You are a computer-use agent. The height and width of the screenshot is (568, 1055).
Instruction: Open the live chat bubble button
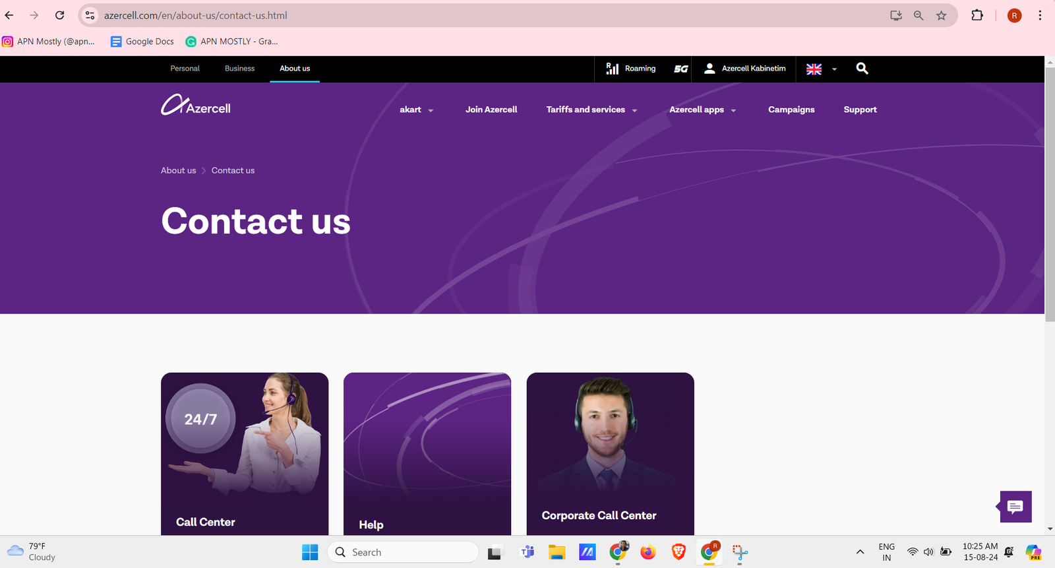point(1015,507)
